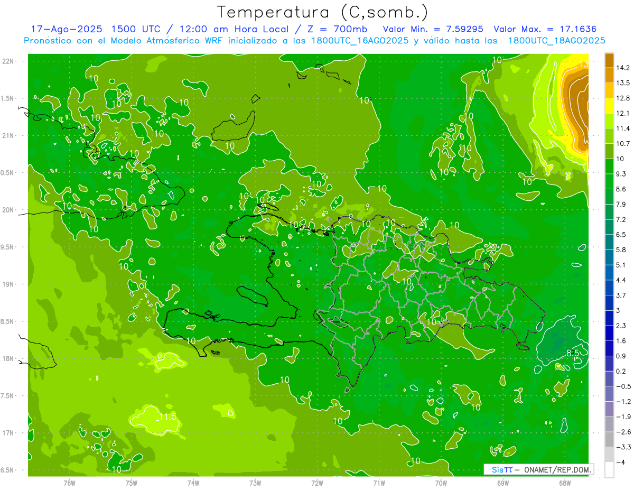The height and width of the screenshot is (490, 634).
Task: Click the '11.5' contour label on map
Action: point(167,417)
